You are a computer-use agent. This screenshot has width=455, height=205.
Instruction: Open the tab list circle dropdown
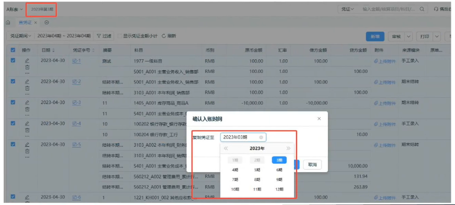(46, 22)
